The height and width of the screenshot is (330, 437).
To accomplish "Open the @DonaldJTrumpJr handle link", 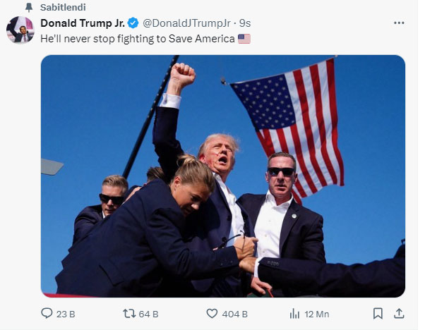I will click(186, 23).
